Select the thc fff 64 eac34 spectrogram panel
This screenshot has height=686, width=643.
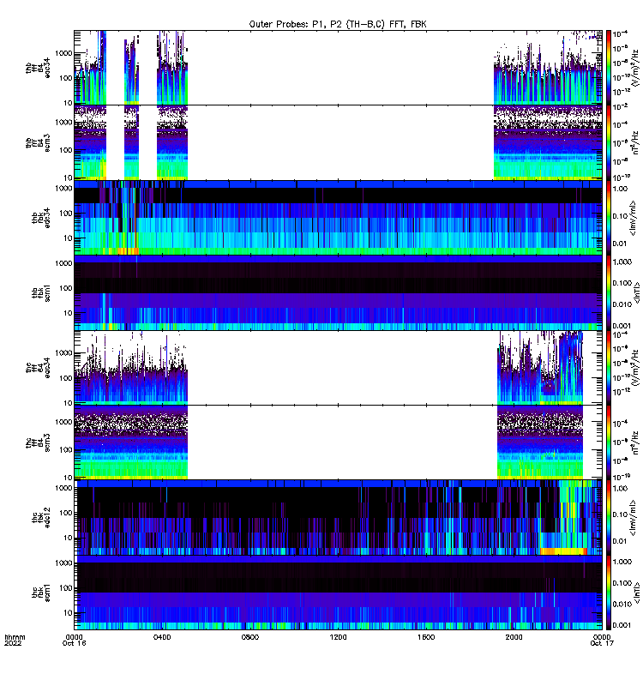click(x=338, y=368)
